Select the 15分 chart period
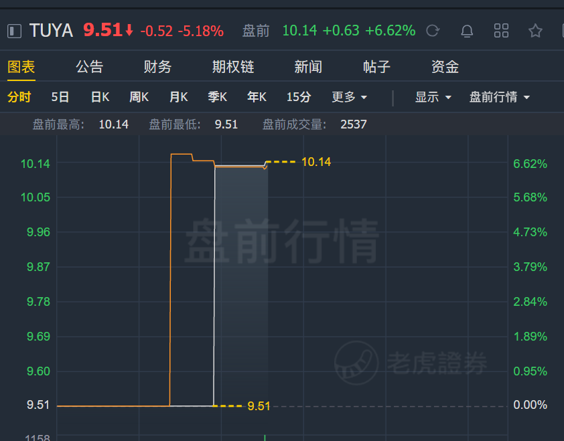Screen dimensions: 564x441 click(299, 97)
